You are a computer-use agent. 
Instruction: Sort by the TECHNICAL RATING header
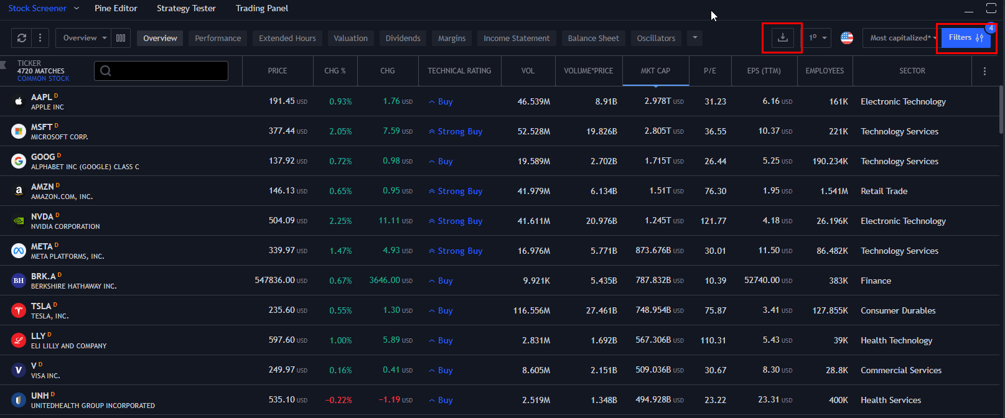459,71
